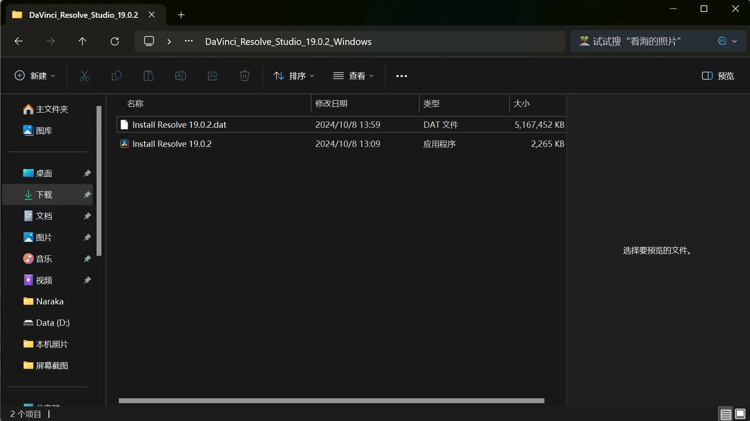
Task: Open the see-more options menu
Action: (x=401, y=76)
